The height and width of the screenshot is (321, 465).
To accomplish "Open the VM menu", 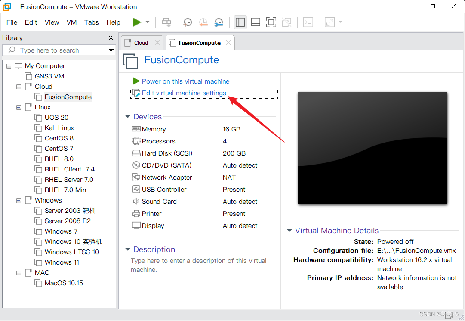I will tap(71, 22).
